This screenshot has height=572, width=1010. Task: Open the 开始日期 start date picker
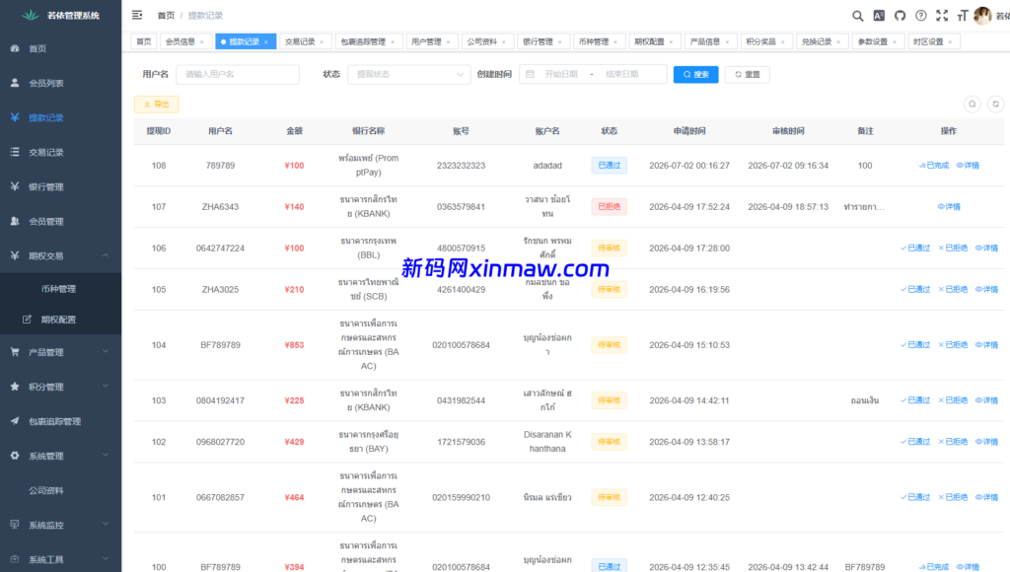(x=561, y=74)
